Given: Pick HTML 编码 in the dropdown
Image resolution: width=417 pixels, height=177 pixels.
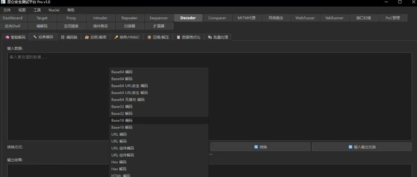Looking at the screenshot, I should pos(159,175).
